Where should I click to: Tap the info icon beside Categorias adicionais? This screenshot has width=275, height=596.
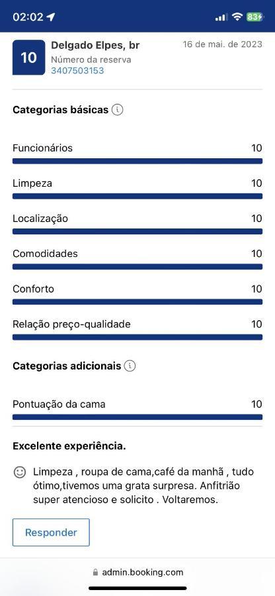point(130,366)
